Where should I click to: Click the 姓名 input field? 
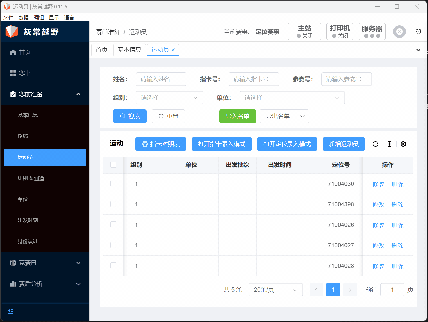[x=161, y=79]
